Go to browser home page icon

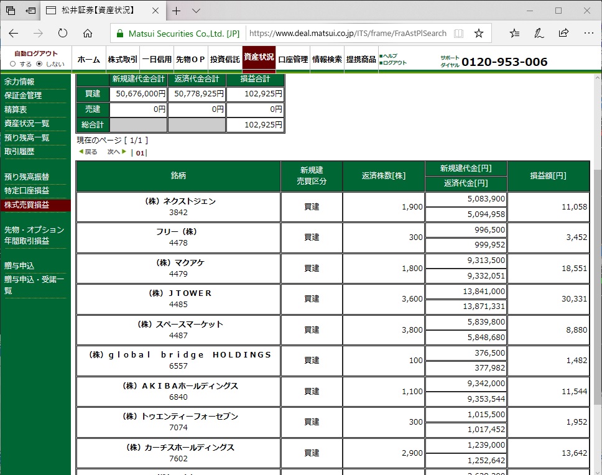pyautogui.click(x=88, y=34)
